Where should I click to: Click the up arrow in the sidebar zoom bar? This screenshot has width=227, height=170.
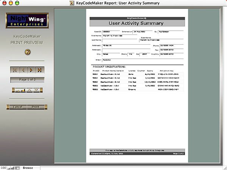(30, 90)
